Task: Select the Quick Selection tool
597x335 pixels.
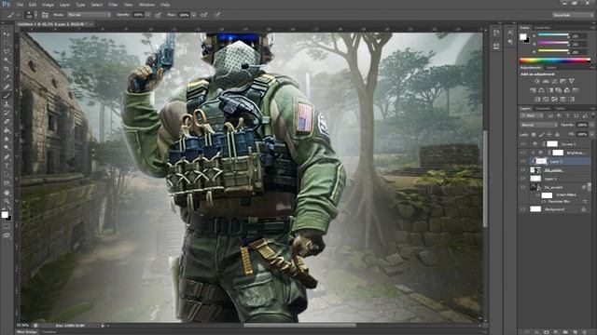Action: (x=7, y=60)
